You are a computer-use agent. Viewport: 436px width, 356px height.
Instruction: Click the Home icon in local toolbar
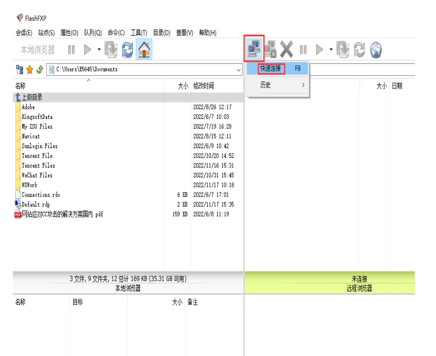144,50
